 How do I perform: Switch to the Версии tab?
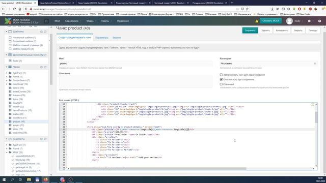(x=117, y=38)
